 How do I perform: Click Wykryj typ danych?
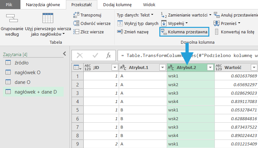(138, 23)
